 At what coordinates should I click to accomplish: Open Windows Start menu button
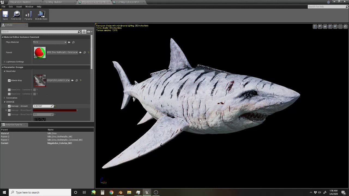pos(4,192)
